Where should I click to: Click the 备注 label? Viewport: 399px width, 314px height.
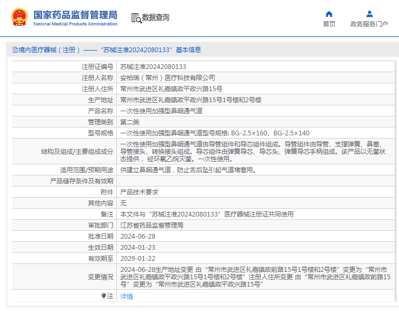point(107,214)
